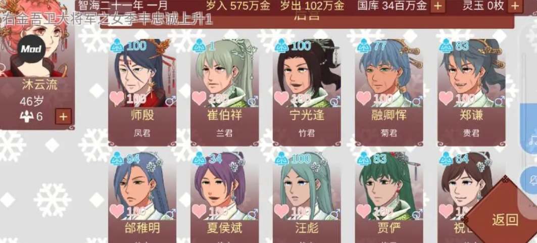This screenshot has height=243, width=537.
Task: Add 灵玉 with the plus button
Action: (x=514, y=6)
